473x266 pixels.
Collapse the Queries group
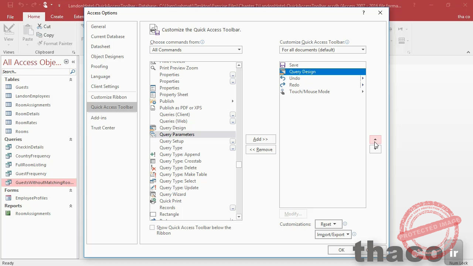pos(71,139)
